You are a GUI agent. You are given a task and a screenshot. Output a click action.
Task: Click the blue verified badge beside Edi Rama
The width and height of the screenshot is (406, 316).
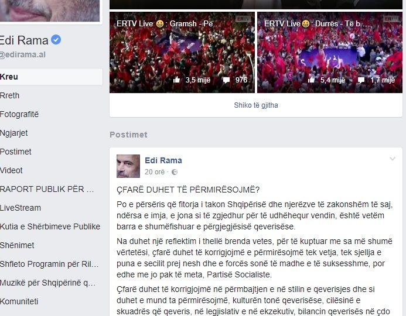56,40
